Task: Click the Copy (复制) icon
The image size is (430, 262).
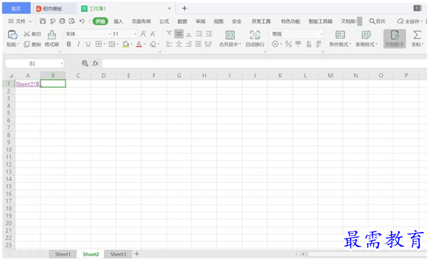Action: 26,45
